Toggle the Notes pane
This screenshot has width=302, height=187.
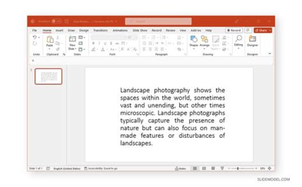180,169
